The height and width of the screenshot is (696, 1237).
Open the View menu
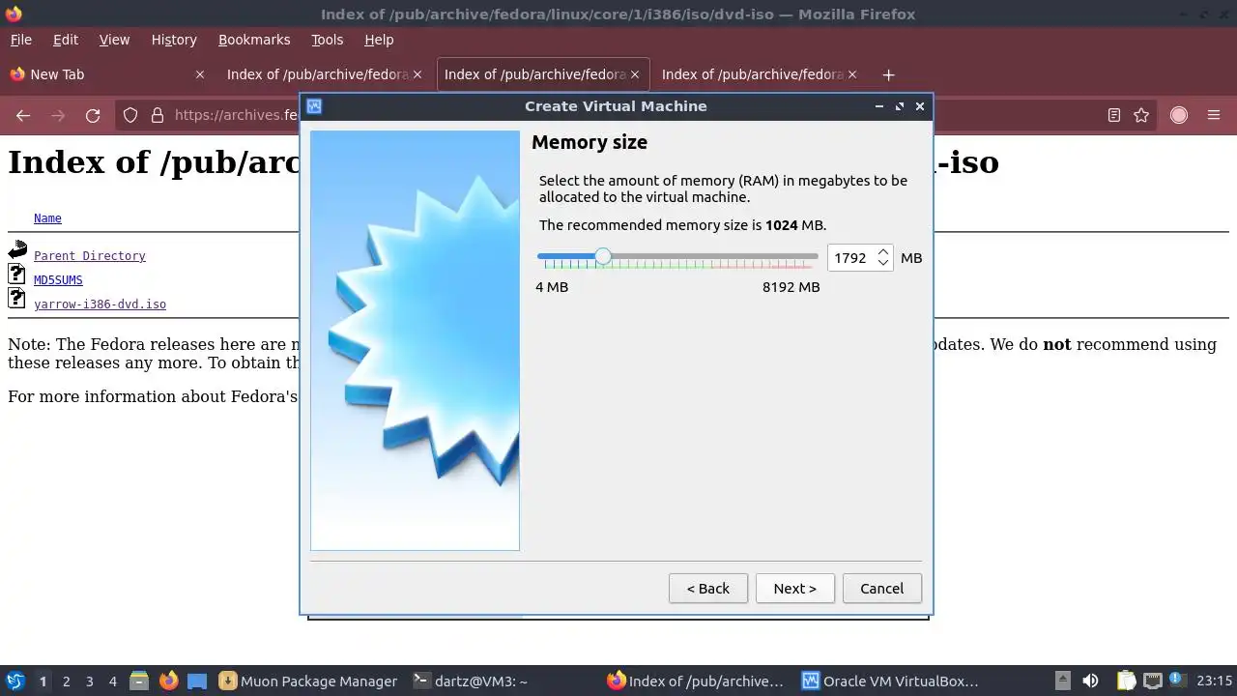tap(114, 40)
